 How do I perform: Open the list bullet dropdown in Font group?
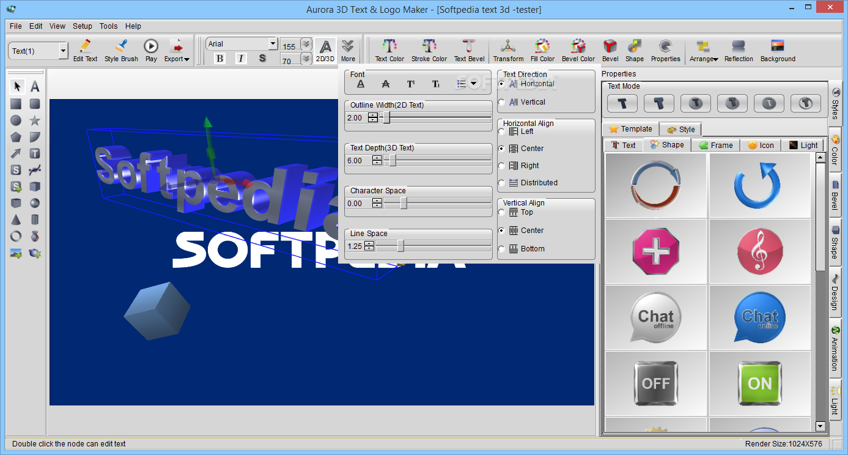point(473,84)
